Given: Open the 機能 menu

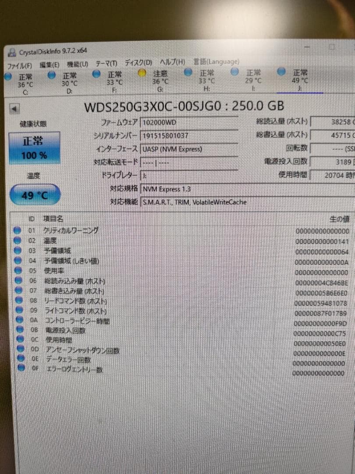Looking at the screenshot, I should 77,62.
